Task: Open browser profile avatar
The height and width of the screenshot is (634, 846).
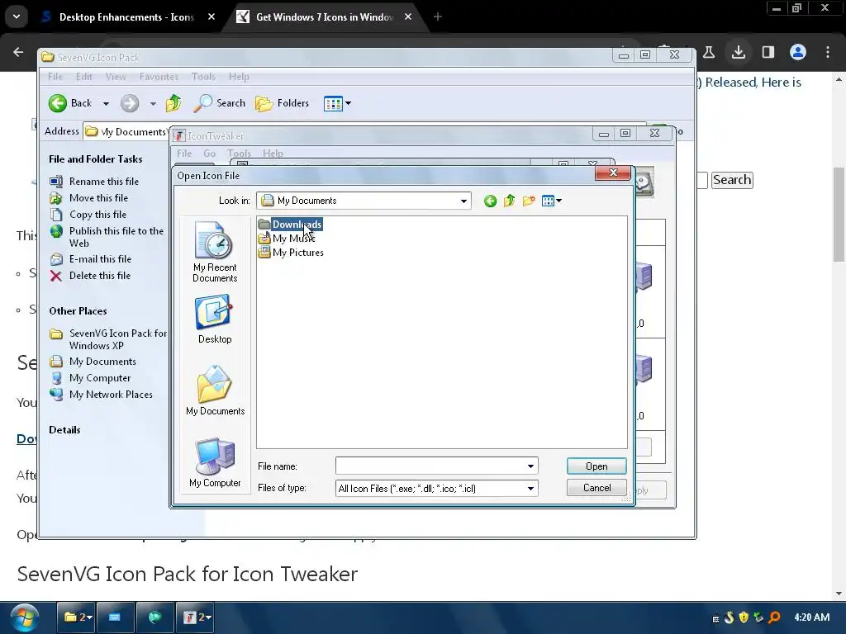Action: (x=798, y=52)
